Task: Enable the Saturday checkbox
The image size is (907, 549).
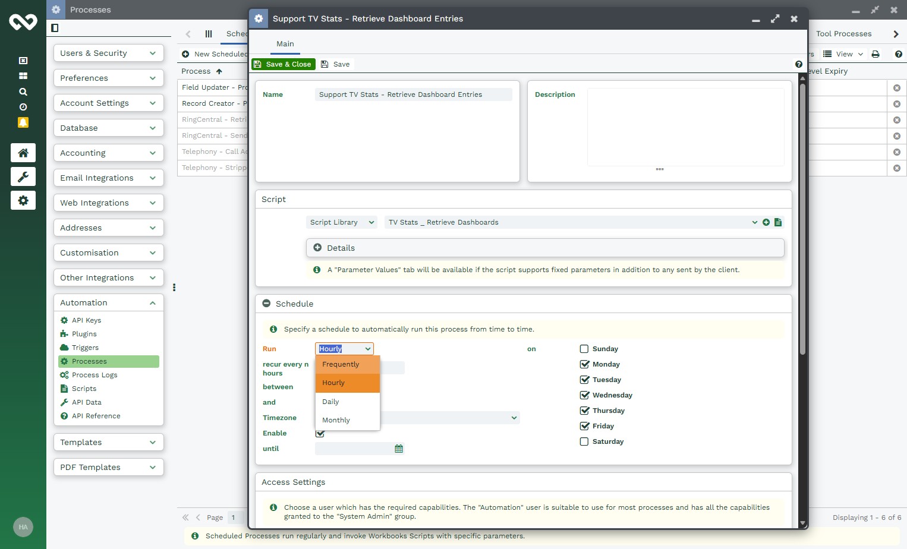Action: pyautogui.click(x=584, y=441)
